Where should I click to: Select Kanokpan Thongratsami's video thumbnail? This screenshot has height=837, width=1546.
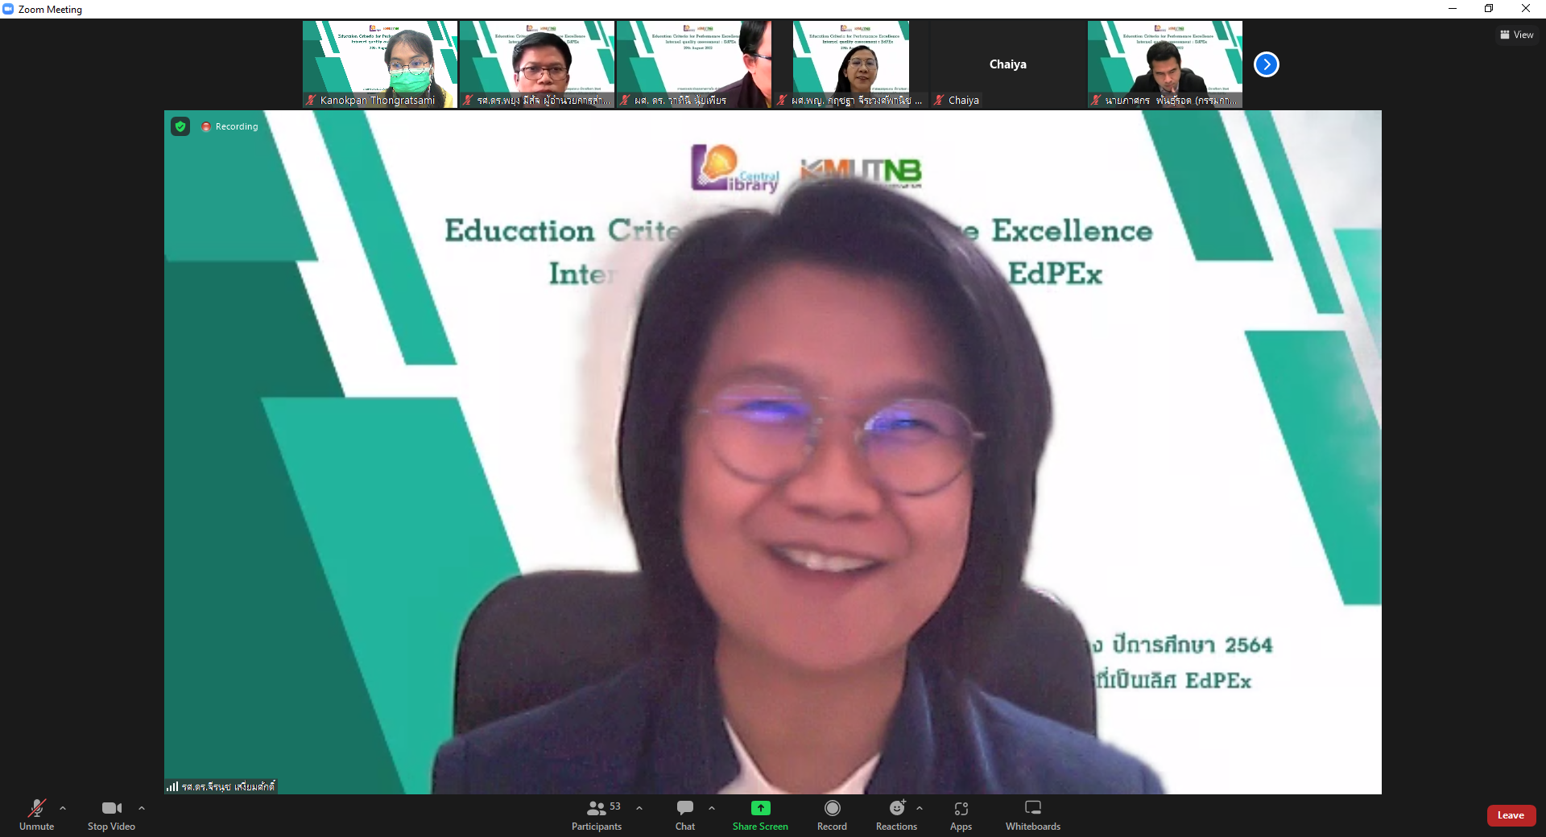pos(380,64)
